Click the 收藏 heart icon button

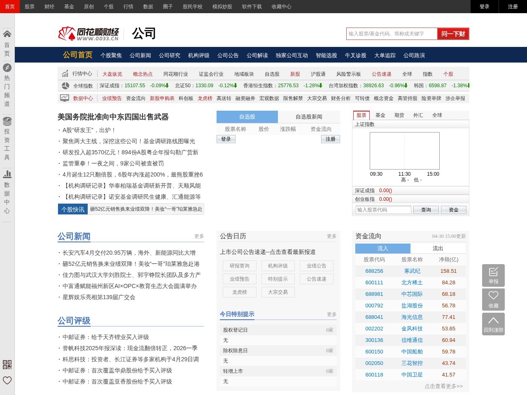point(493,300)
